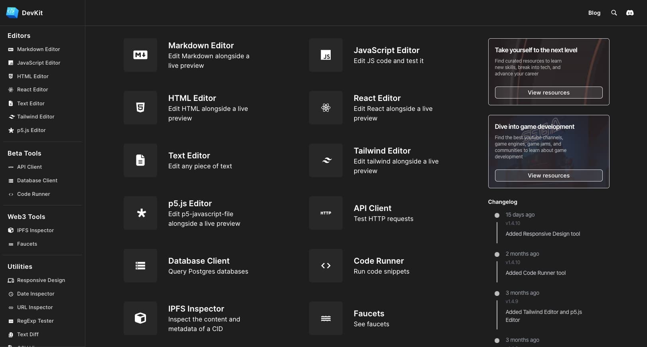Open search with the magnifier icon

(614, 13)
